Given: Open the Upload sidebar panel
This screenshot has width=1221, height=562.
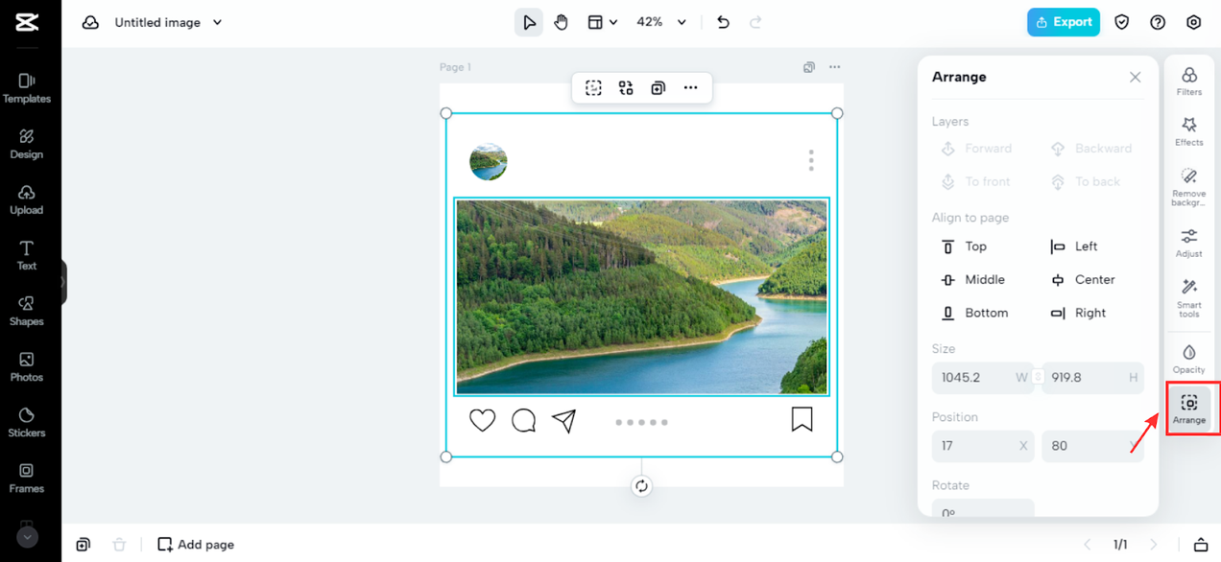Looking at the screenshot, I should (27, 199).
